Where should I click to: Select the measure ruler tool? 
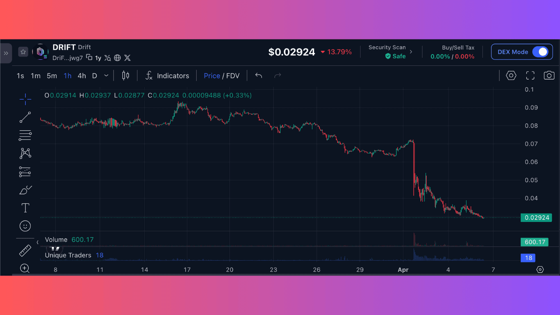pyautogui.click(x=25, y=250)
